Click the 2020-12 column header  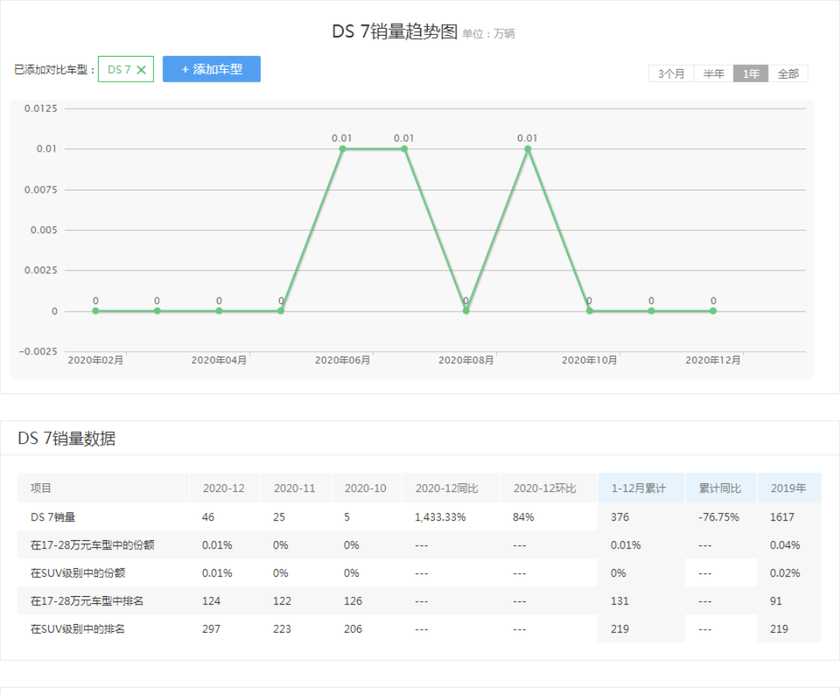(x=223, y=489)
